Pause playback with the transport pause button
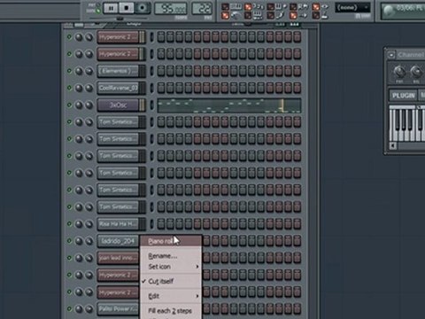 [111, 8]
